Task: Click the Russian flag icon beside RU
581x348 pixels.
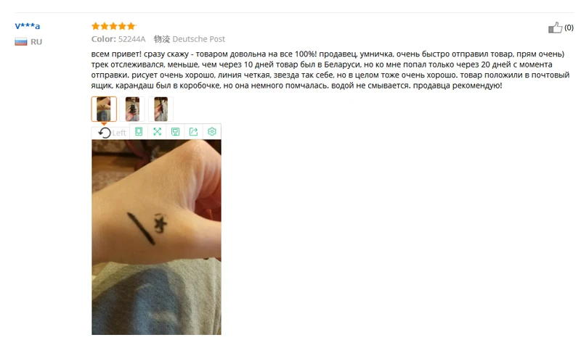Action: pos(21,42)
